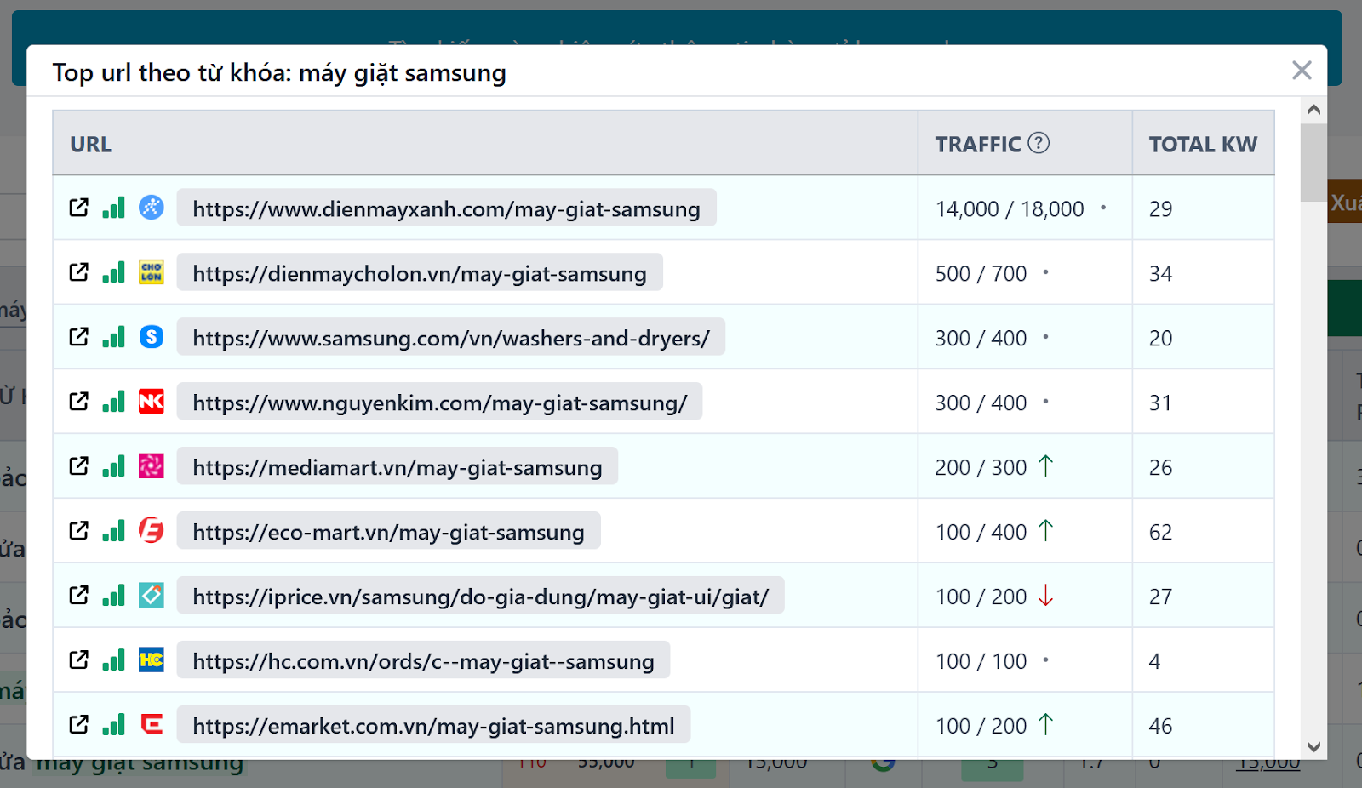The height and width of the screenshot is (788, 1362).
Task: Click red down arrow in iprice traffic
Action: tap(1046, 596)
